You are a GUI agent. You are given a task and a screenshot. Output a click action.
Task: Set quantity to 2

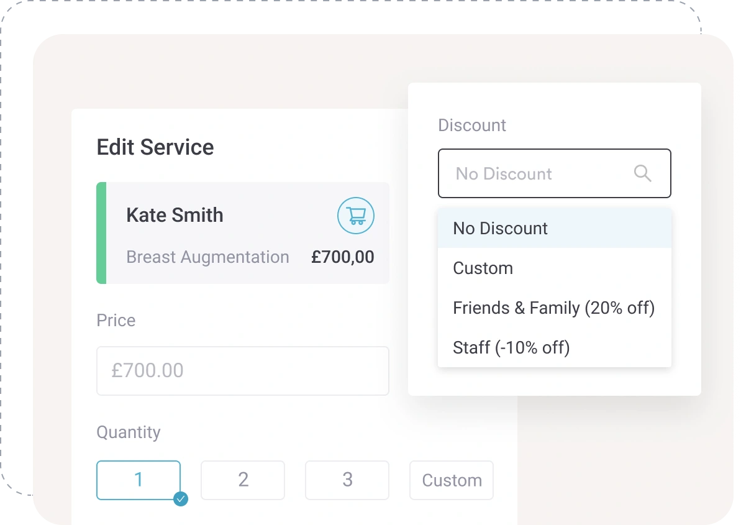(243, 480)
